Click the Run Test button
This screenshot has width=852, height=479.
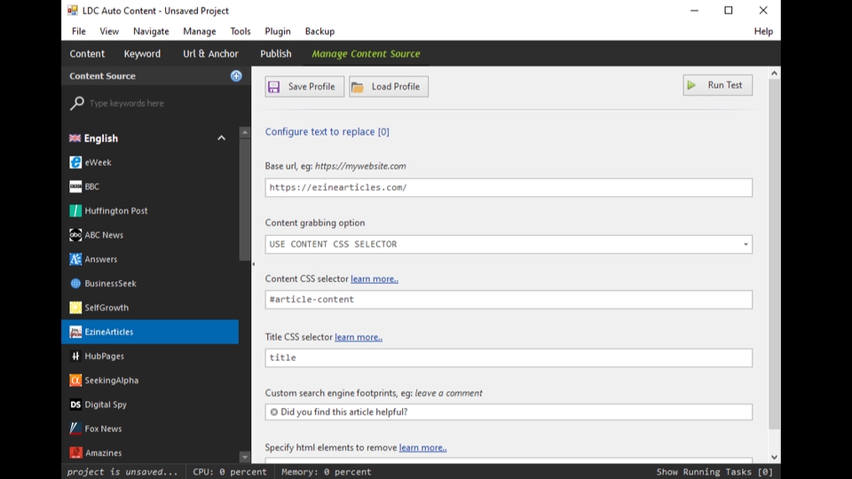click(x=718, y=85)
